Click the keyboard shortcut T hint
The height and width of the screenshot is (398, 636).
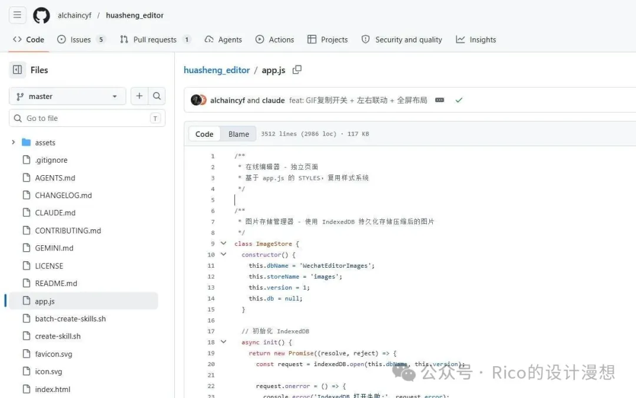click(155, 118)
